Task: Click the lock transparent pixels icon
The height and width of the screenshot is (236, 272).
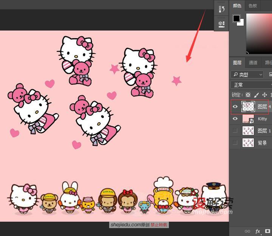Action: 248,95
